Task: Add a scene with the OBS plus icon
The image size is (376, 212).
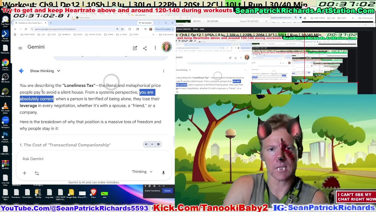Action: 145,186
